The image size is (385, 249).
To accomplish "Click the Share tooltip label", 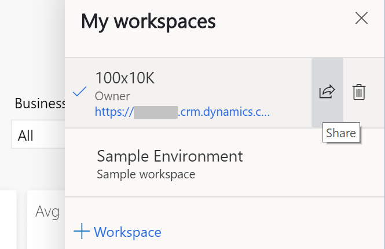I will point(340,133).
